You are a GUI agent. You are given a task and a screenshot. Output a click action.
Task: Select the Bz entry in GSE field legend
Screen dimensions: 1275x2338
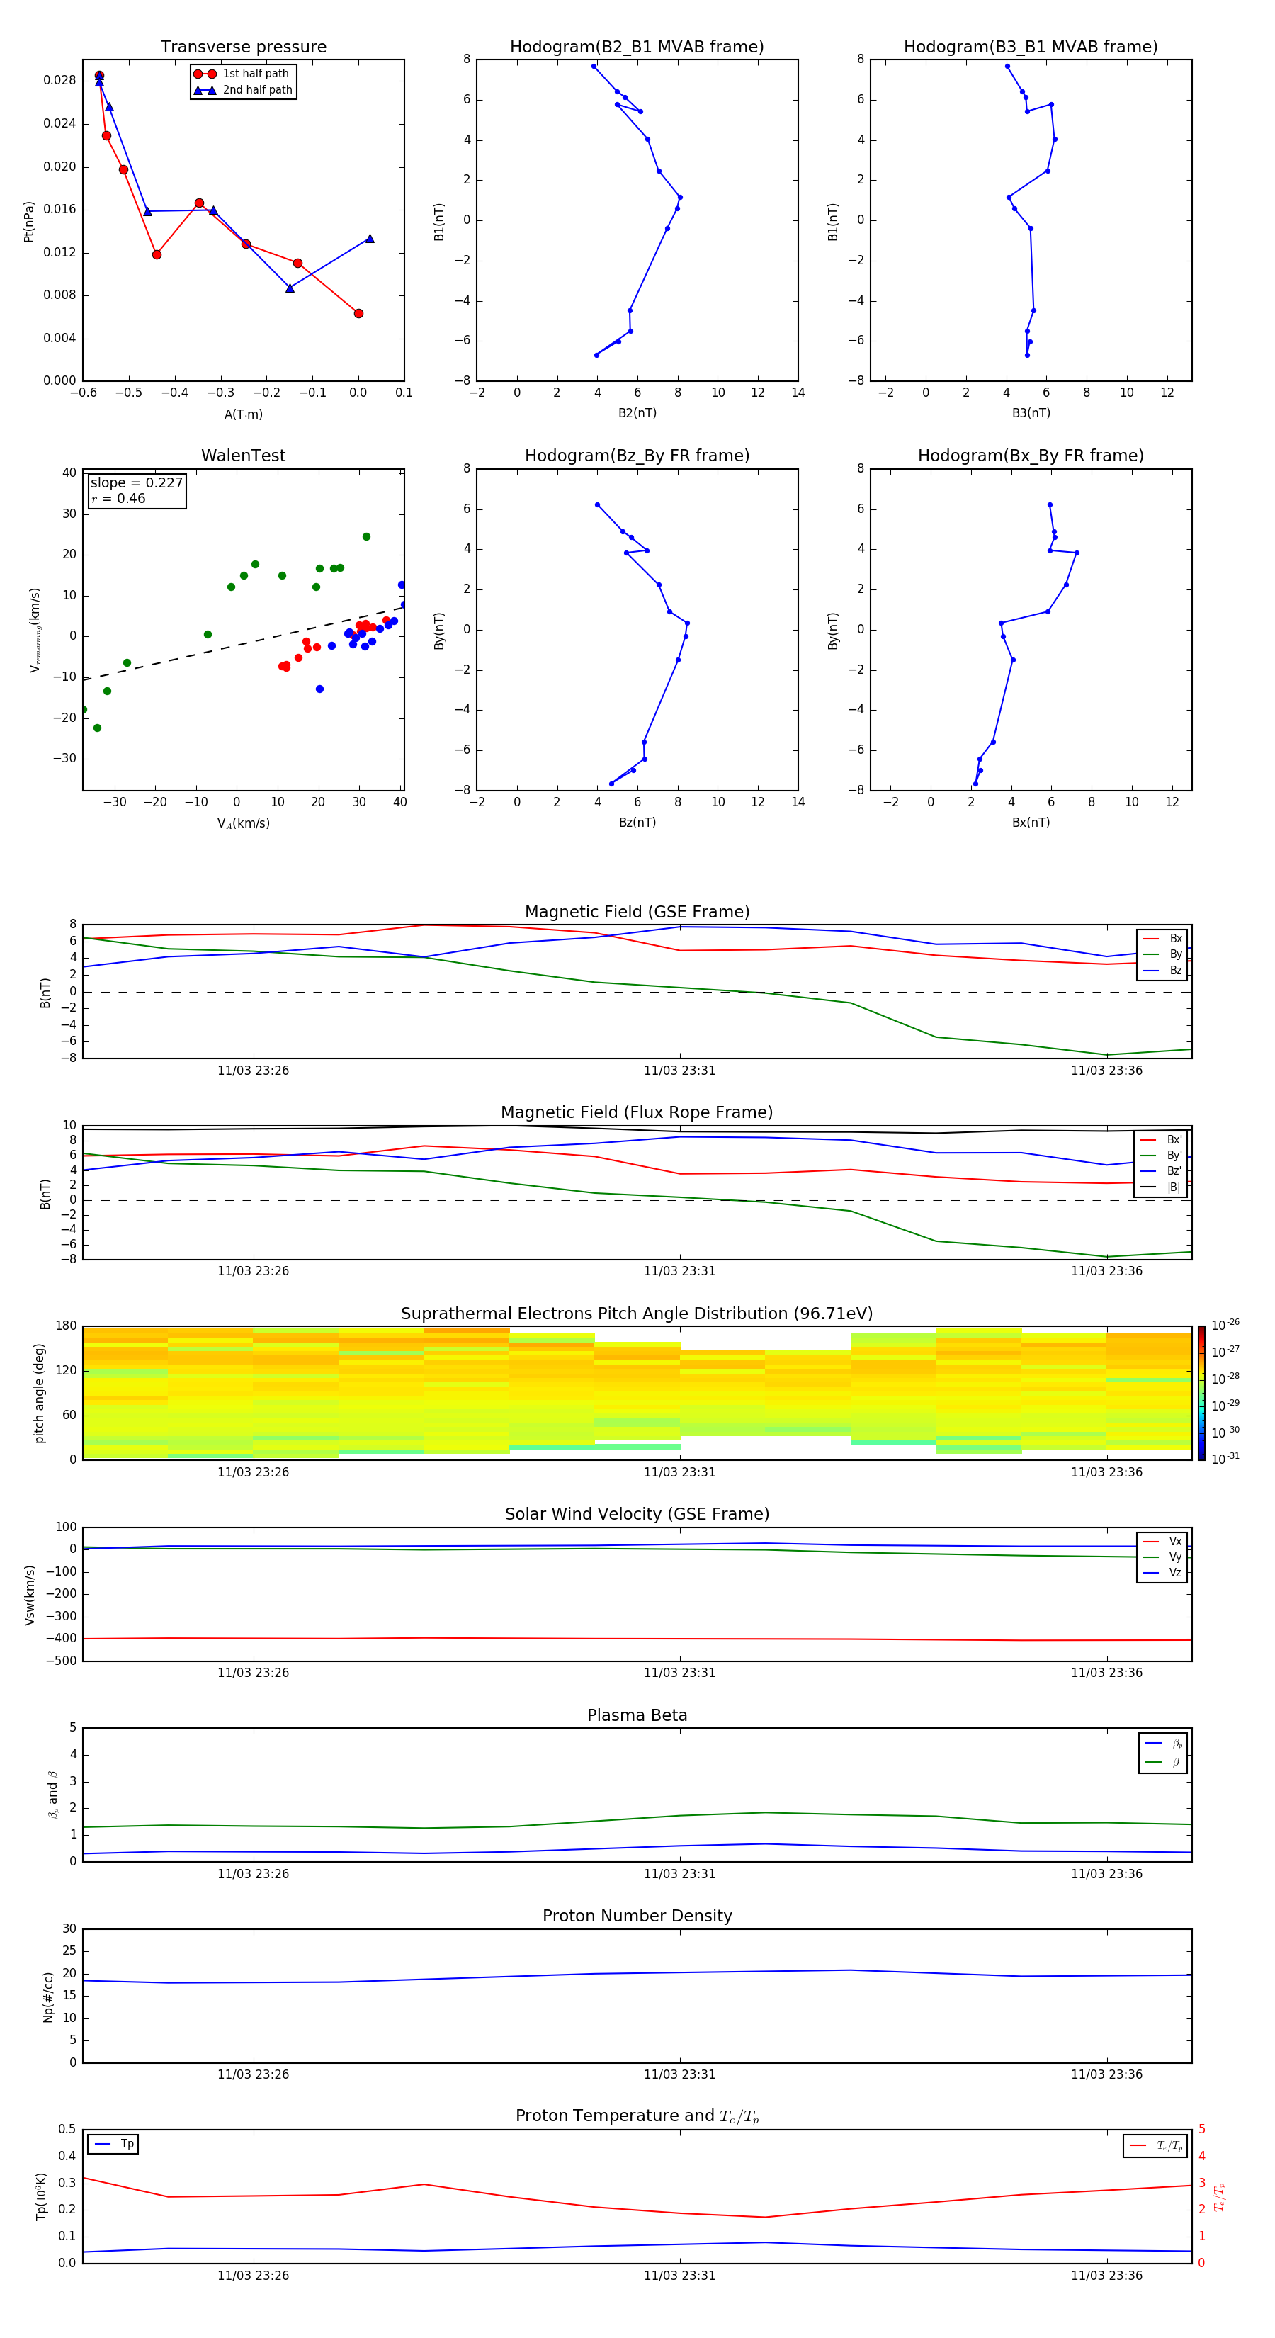tap(1162, 970)
